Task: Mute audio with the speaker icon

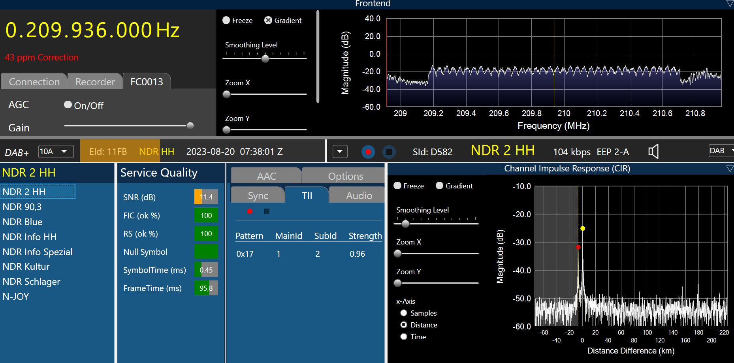Action: (653, 152)
